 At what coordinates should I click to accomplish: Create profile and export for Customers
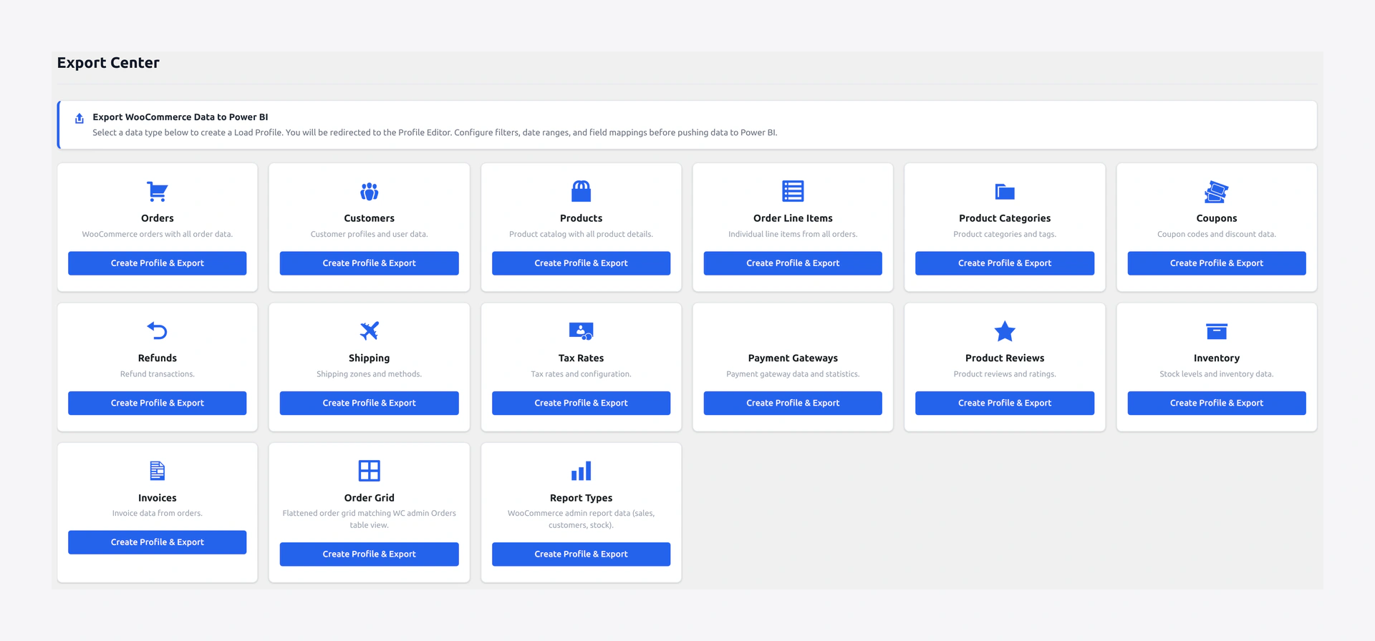pyautogui.click(x=369, y=263)
